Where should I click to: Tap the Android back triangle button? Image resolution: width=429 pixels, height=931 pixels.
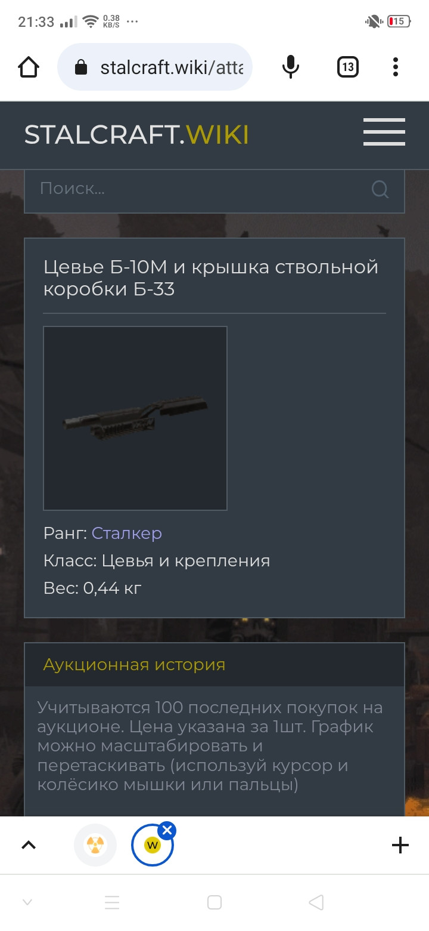316,902
